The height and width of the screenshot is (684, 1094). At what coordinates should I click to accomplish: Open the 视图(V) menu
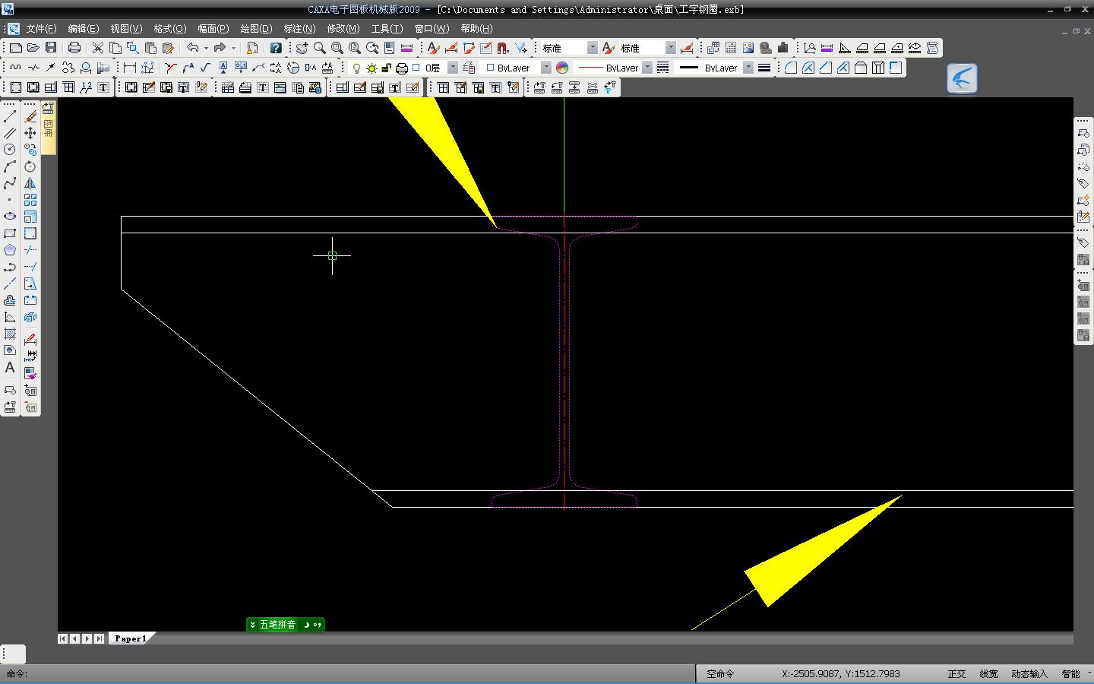[x=126, y=29]
